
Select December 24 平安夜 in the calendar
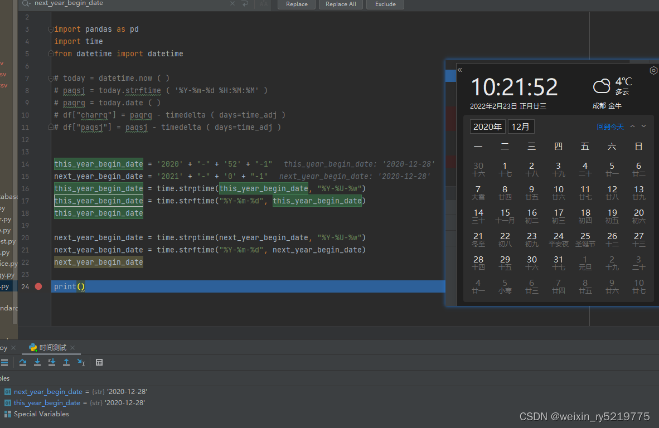[559, 240]
